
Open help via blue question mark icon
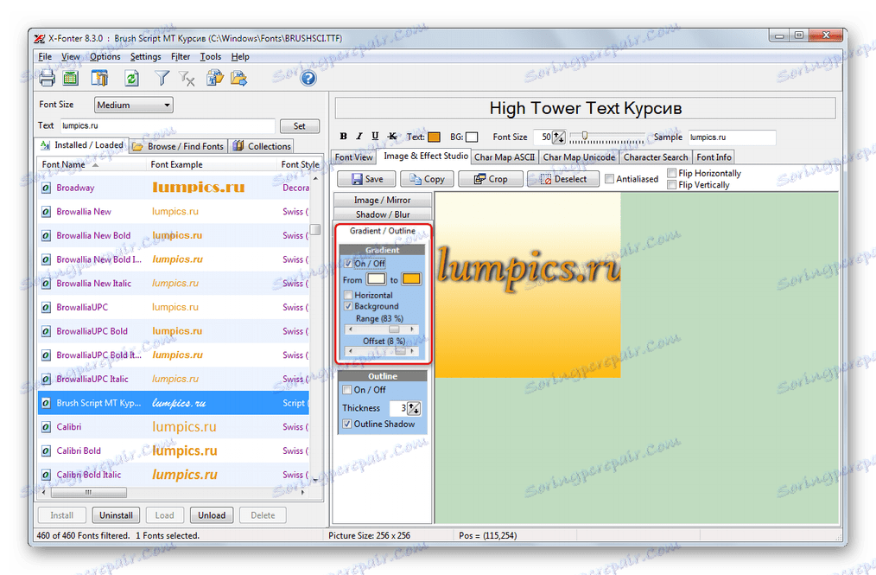308,79
